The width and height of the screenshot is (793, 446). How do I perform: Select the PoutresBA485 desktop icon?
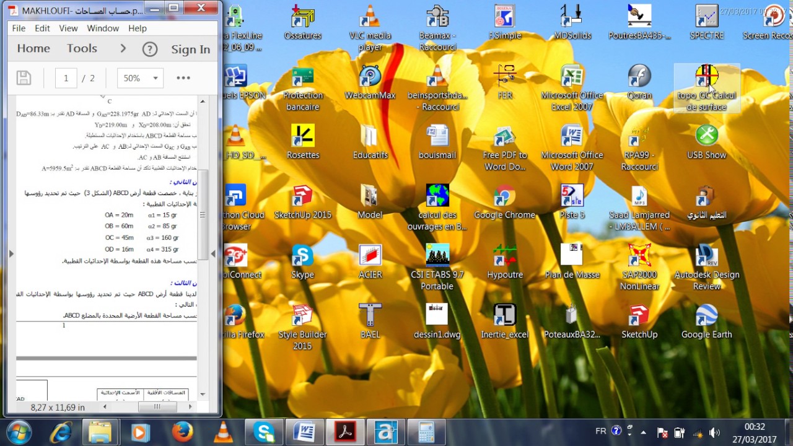(639, 24)
